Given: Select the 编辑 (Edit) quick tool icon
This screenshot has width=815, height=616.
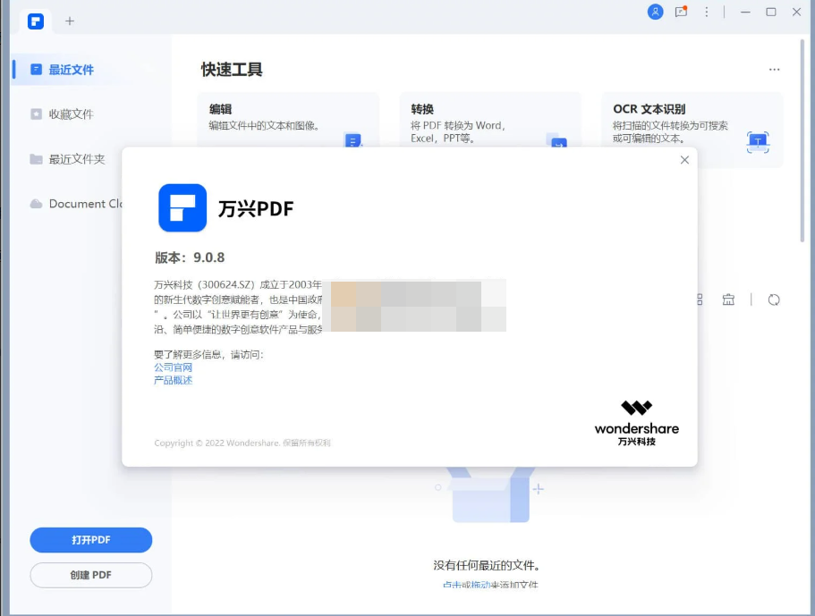Looking at the screenshot, I should tap(353, 141).
